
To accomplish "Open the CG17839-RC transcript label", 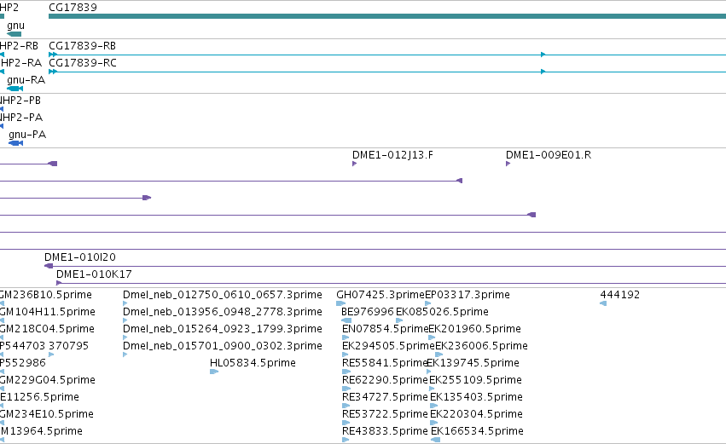I will pos(83,63).
